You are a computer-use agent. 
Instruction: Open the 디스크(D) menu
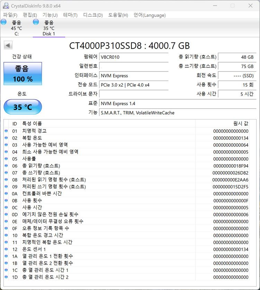coord(93,15)
